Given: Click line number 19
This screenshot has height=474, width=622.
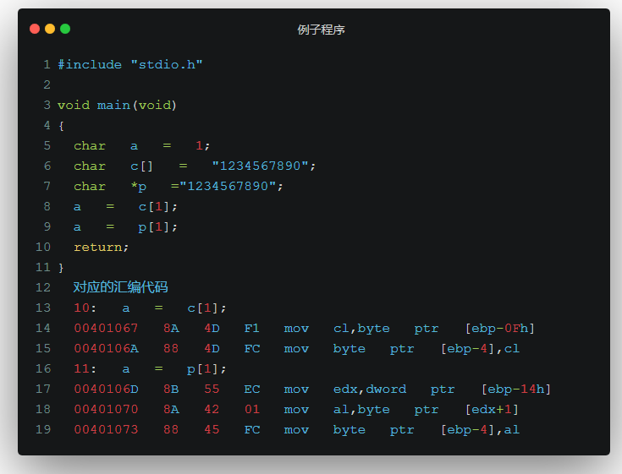Looking at the screenshot, I should 43,430.
